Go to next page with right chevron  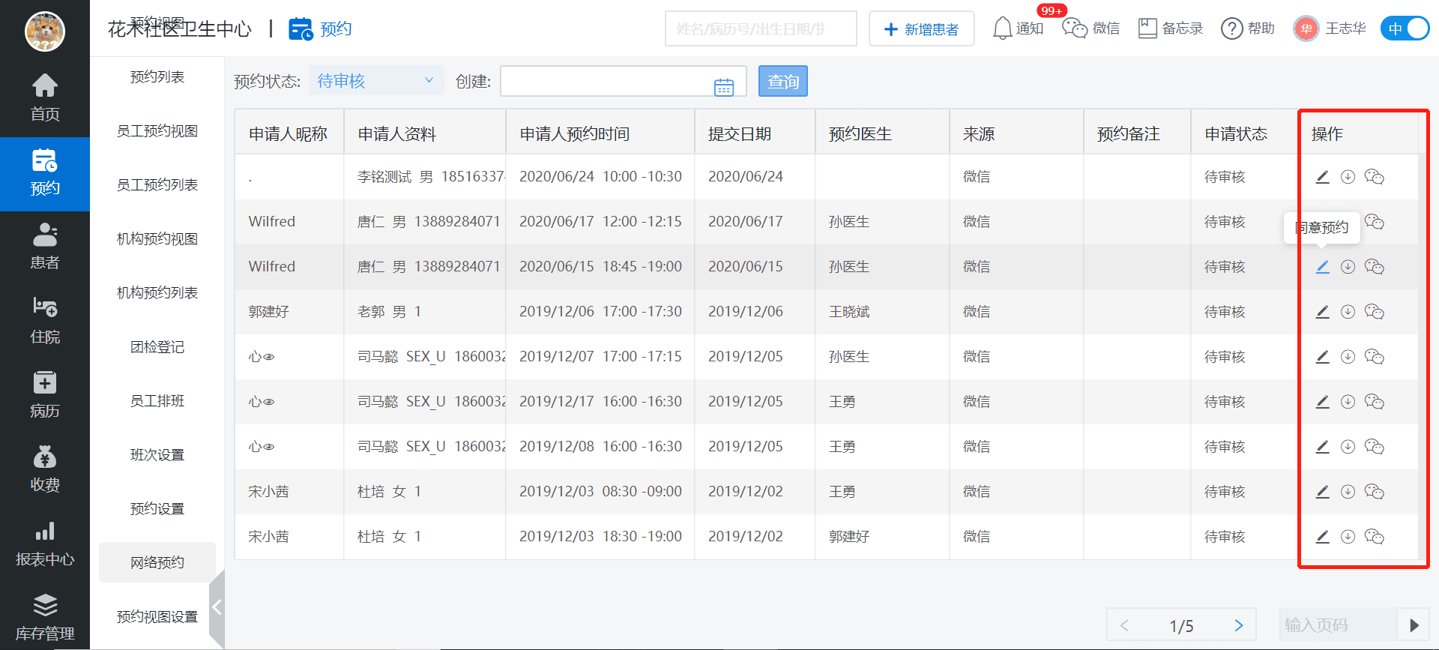point(1238,625)
